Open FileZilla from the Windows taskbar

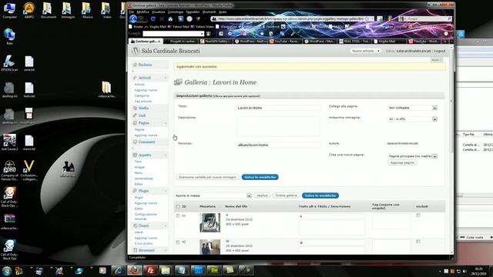150,270
